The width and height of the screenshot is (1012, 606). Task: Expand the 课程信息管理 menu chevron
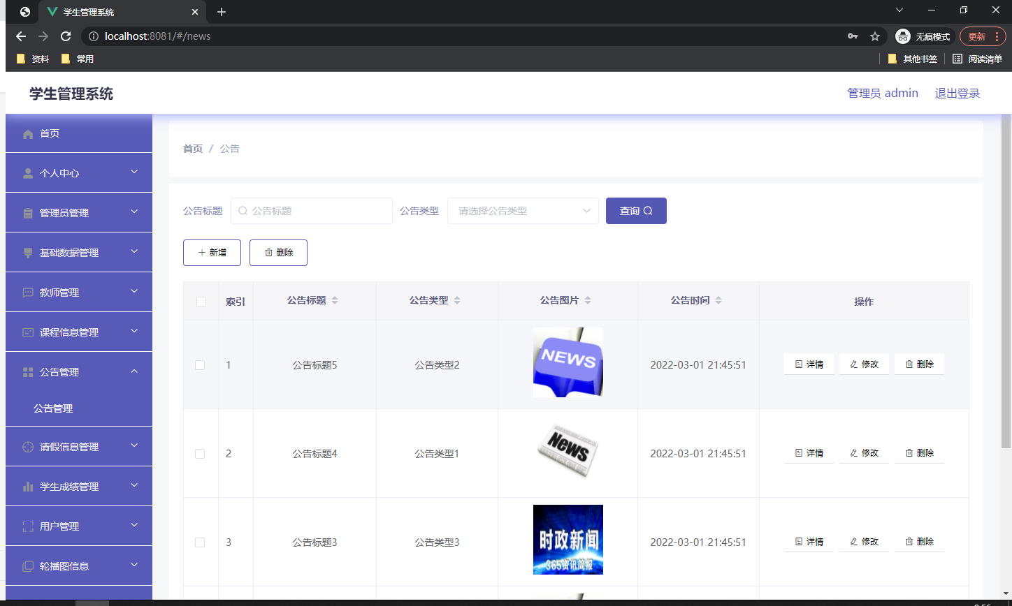tap(135, 331)
